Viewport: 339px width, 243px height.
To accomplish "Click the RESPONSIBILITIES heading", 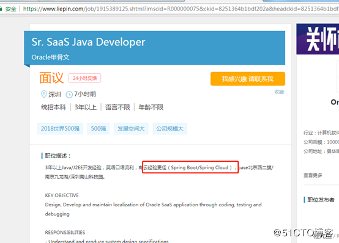I will tap(65, 233).
